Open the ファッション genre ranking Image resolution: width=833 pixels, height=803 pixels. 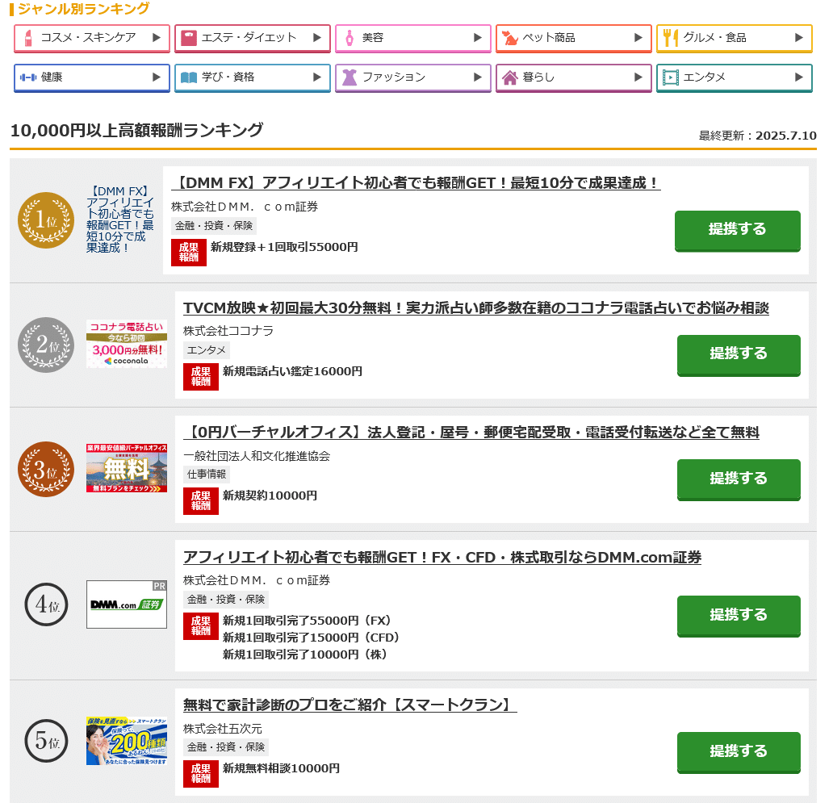(412, 78)
